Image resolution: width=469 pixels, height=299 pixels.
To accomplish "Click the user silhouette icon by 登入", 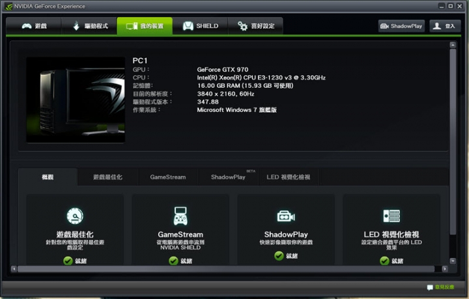I will (437, 26).
